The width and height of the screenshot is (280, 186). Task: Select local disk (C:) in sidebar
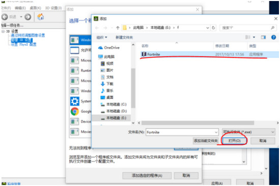coord(114,104)
